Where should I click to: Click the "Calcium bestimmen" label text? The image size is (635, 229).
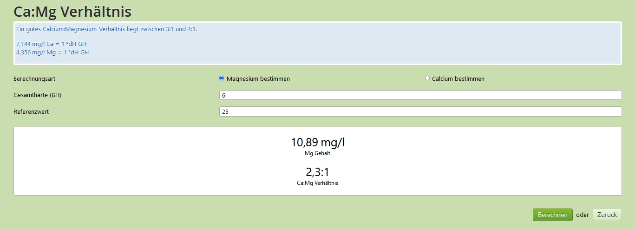click(458, 79)
